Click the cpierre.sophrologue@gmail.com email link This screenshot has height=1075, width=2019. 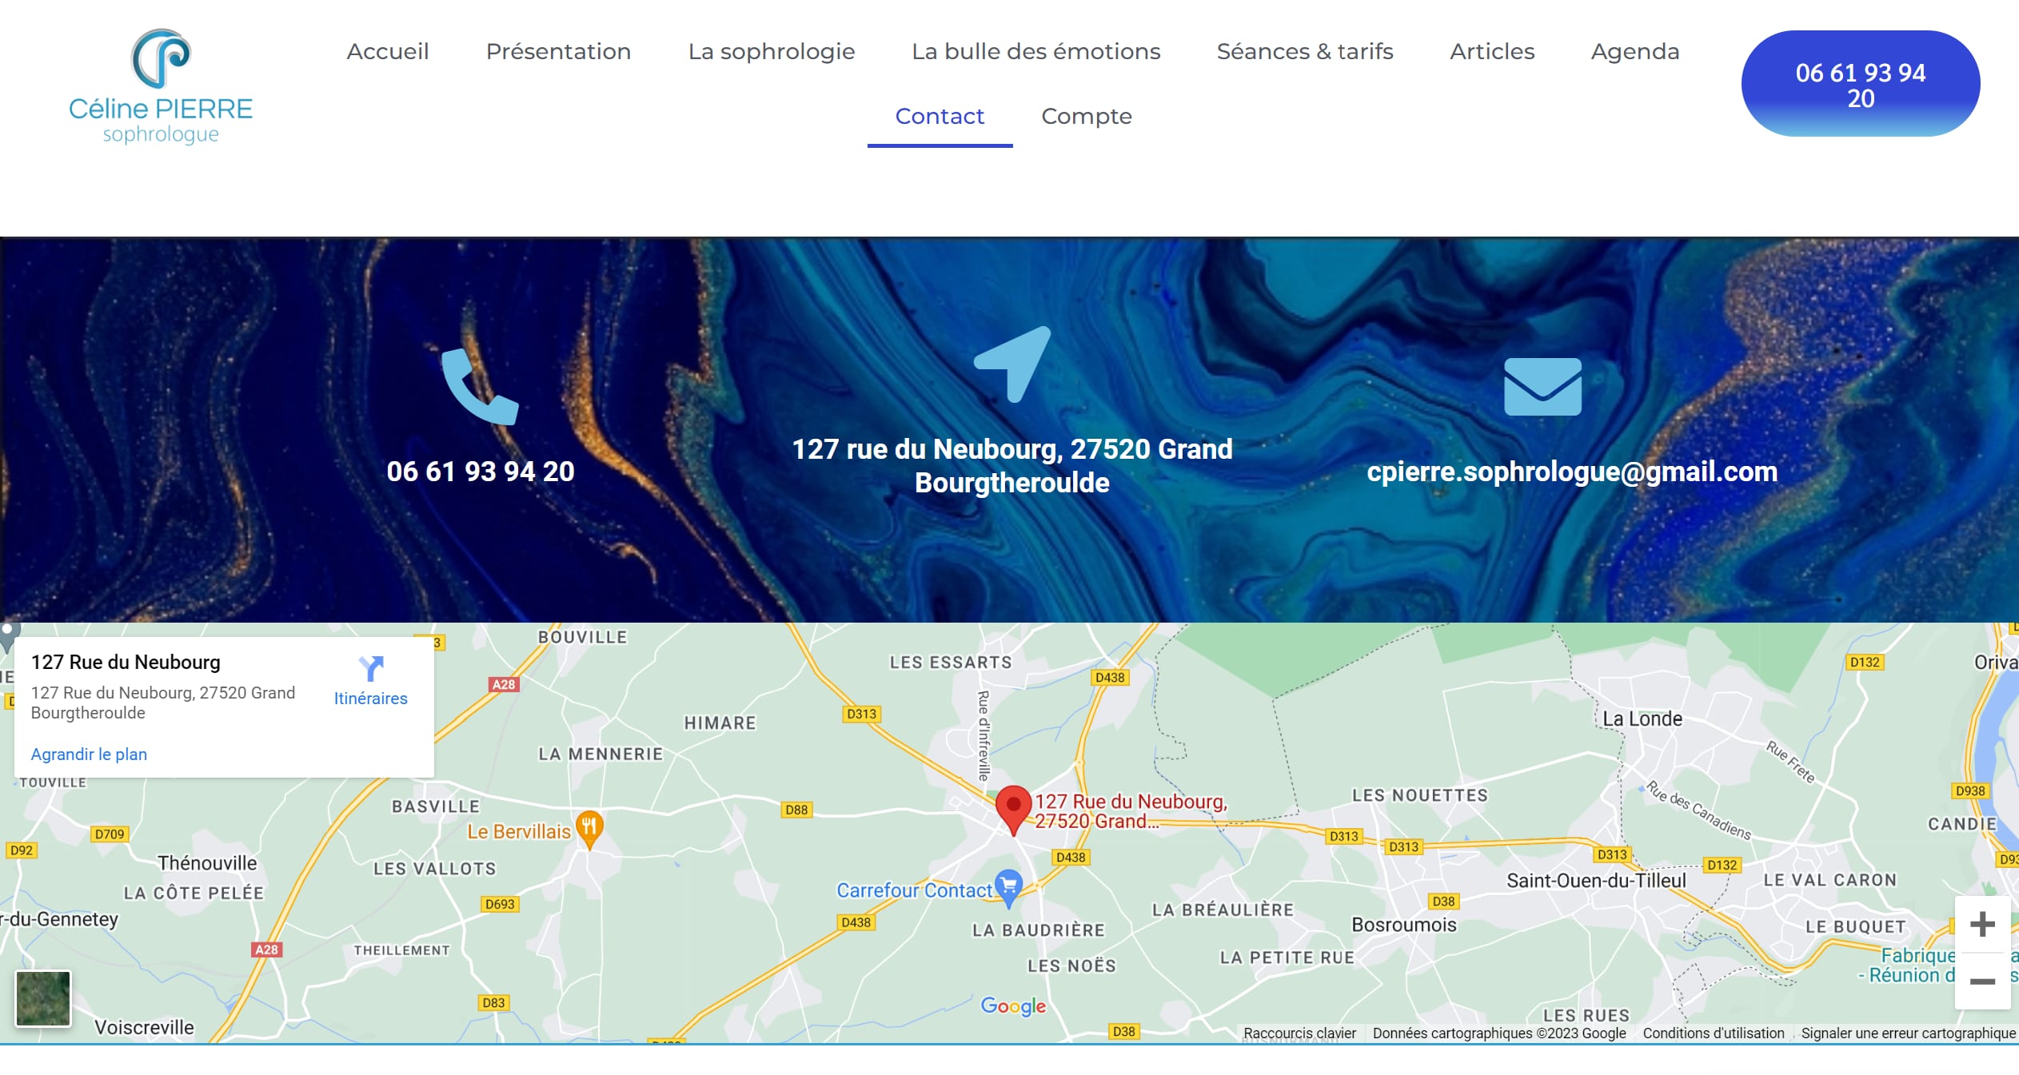1572,472
